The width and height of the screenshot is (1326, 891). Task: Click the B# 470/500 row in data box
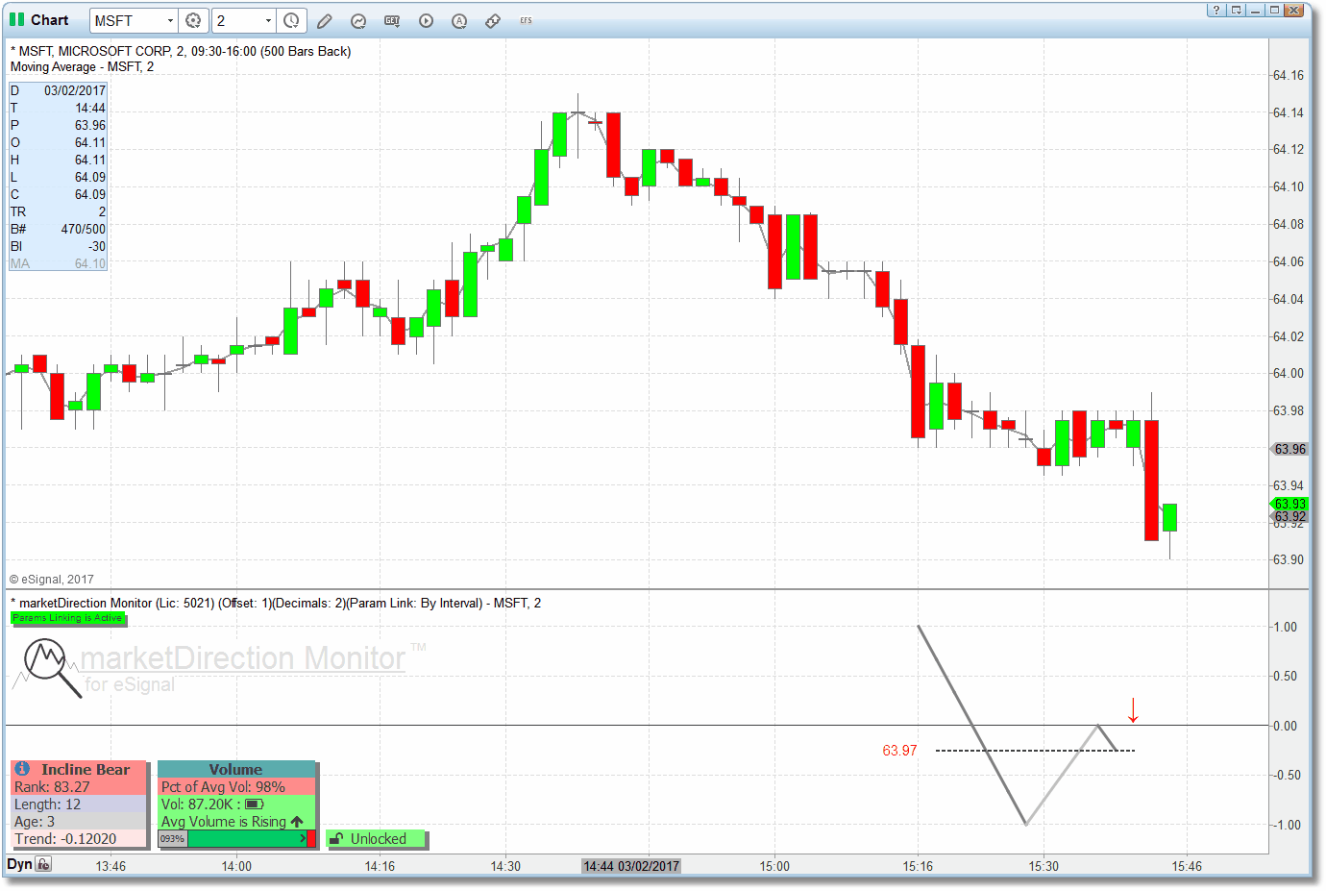[58, 229]
